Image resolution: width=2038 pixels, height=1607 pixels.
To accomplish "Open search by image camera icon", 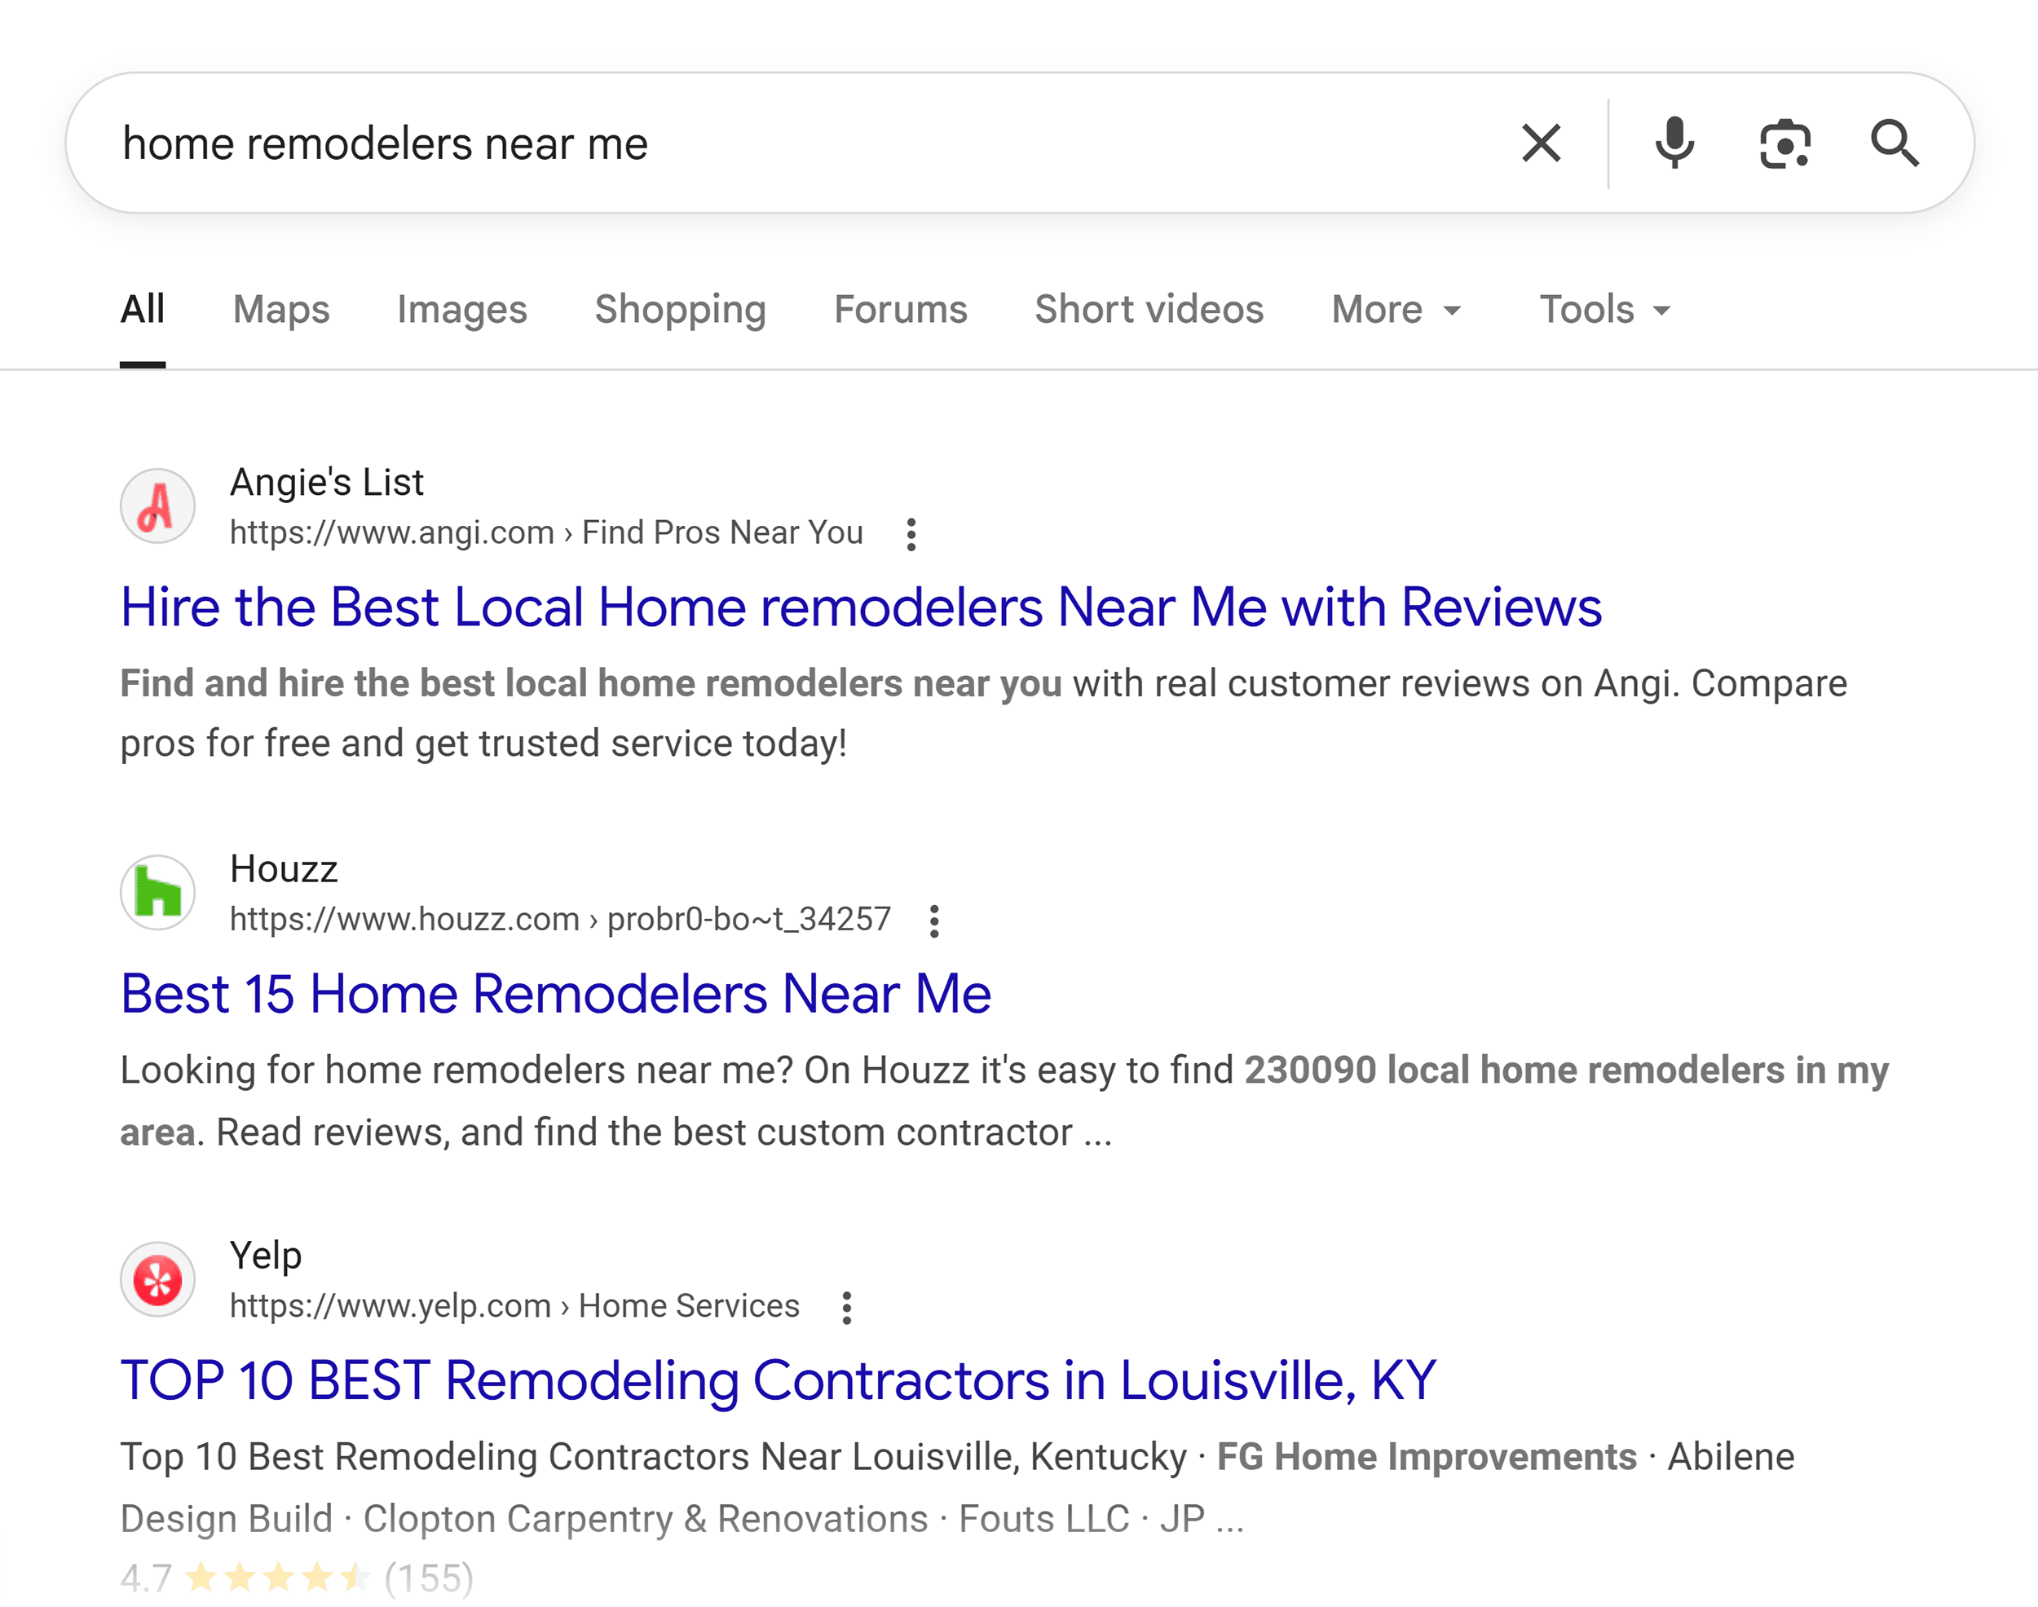I will [1784, 144].
